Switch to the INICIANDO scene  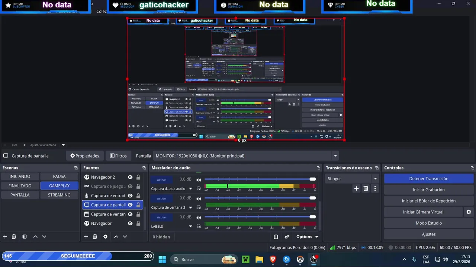[x=20, y=177]
